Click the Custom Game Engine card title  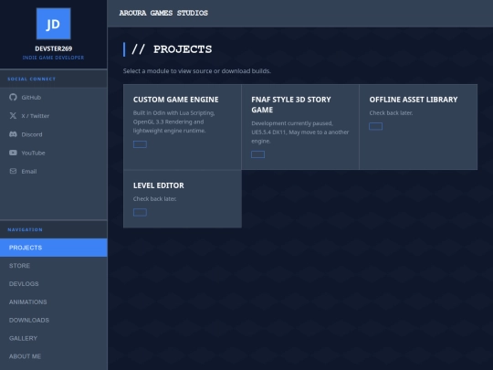tap(176, 100)
